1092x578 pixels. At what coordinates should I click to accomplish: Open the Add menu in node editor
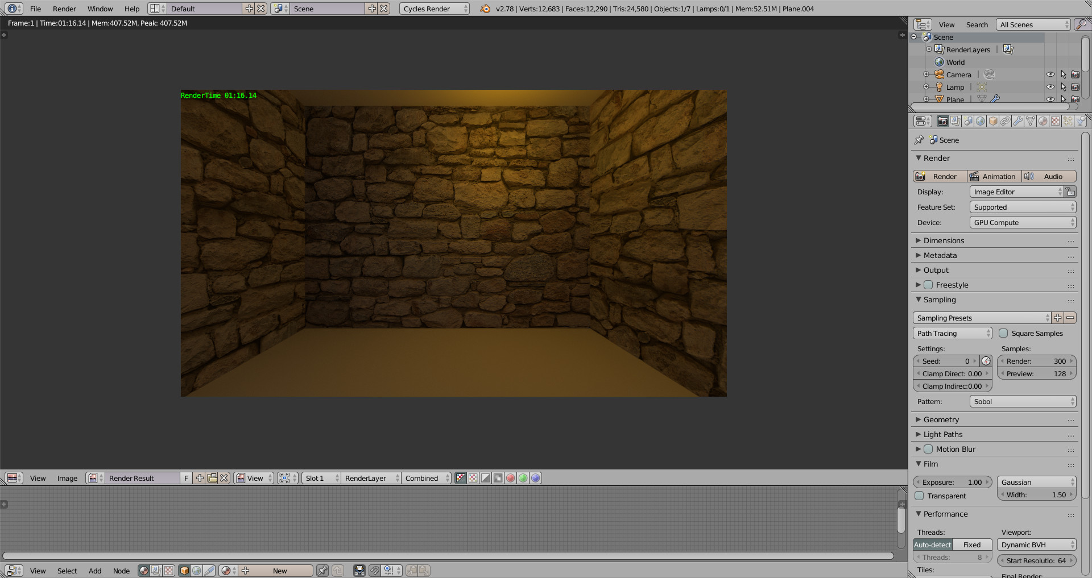coord(95,571)
